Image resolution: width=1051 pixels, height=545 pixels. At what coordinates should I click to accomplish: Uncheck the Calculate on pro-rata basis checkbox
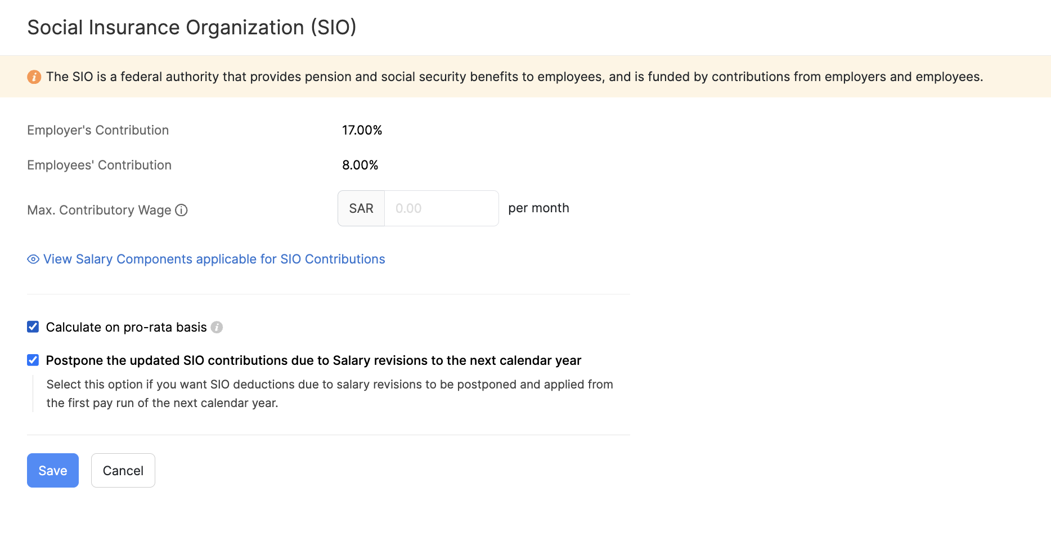(33, 327)
